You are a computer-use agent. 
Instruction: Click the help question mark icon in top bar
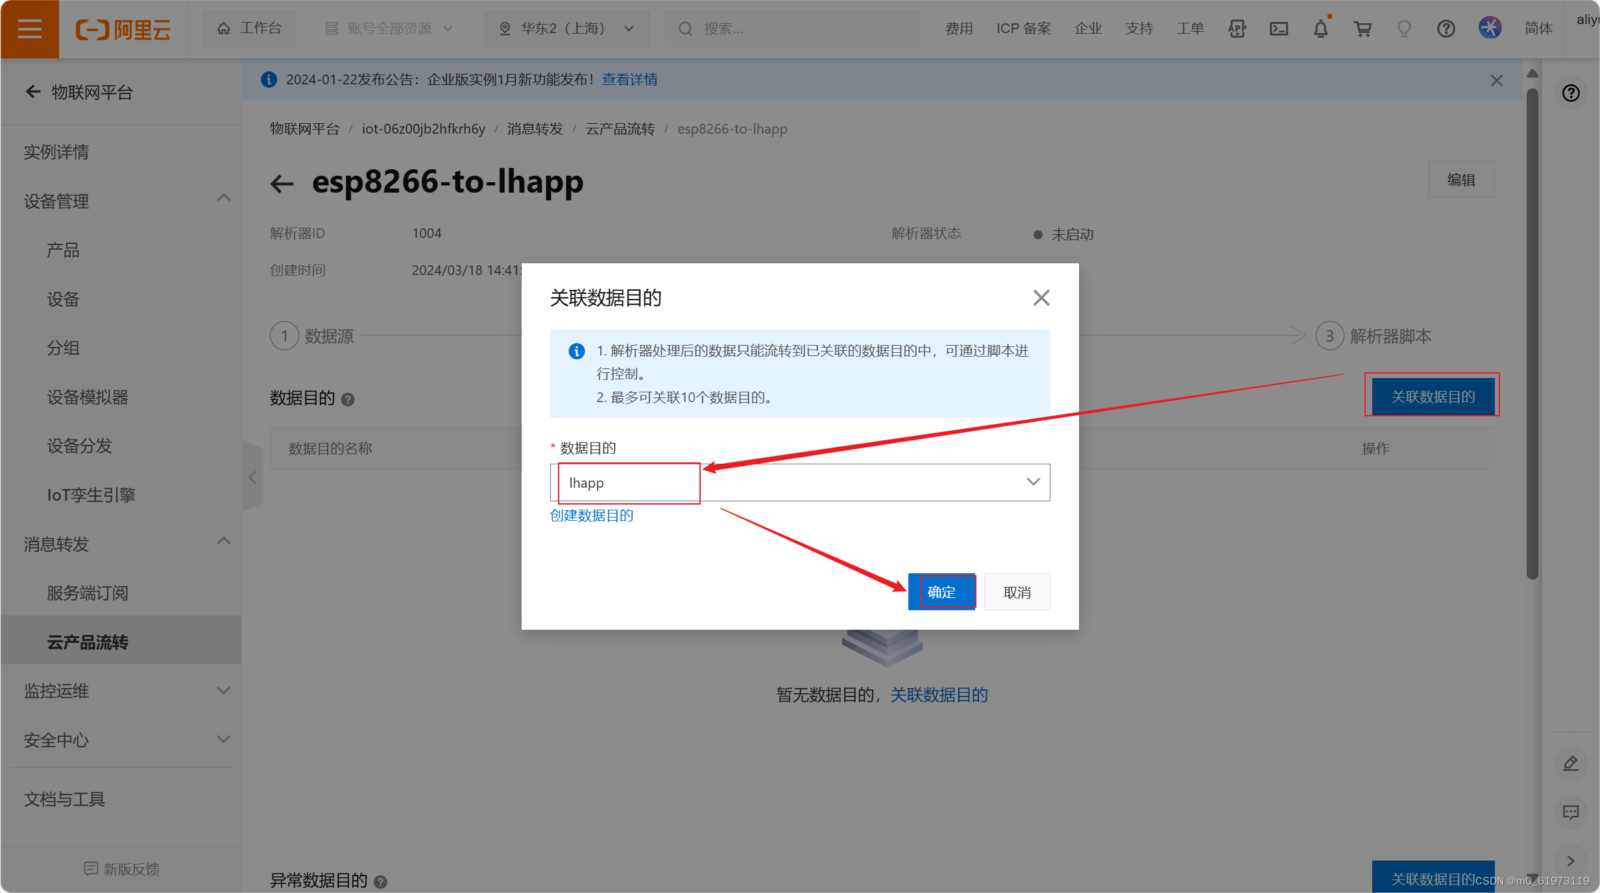point(1446,29)
